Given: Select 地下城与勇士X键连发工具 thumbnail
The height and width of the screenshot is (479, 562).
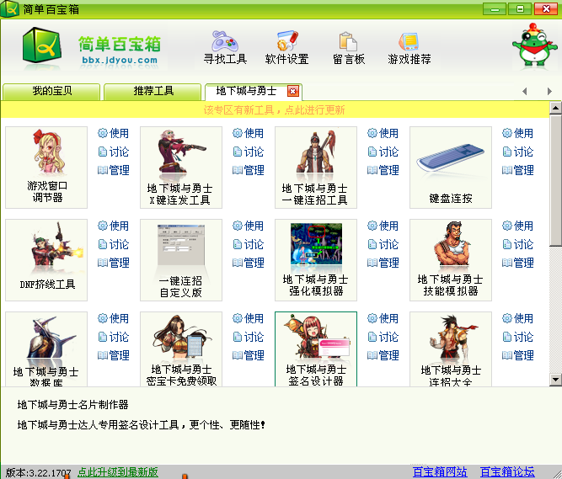Looking at the screenshot, I should [x=181, y=168].
